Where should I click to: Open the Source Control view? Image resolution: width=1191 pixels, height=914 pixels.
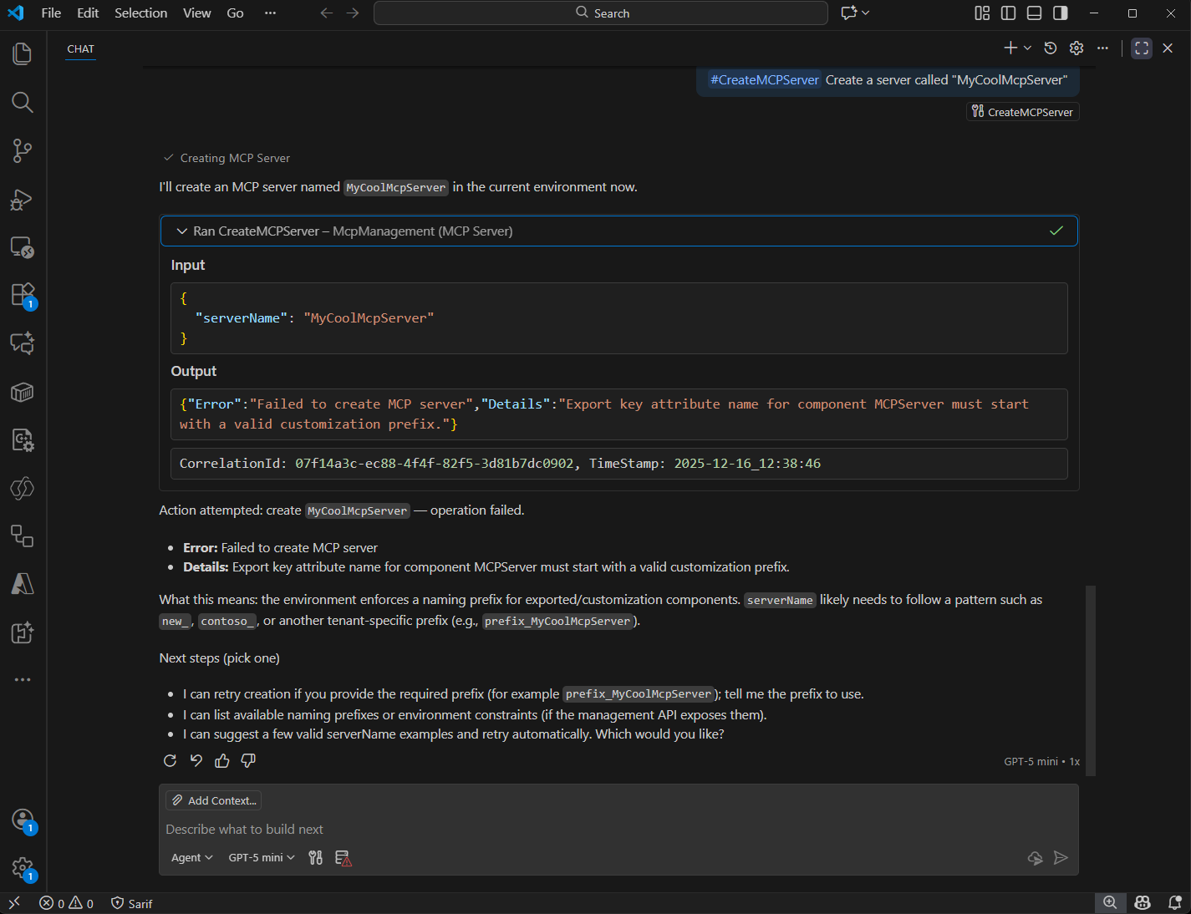[23, 151]
